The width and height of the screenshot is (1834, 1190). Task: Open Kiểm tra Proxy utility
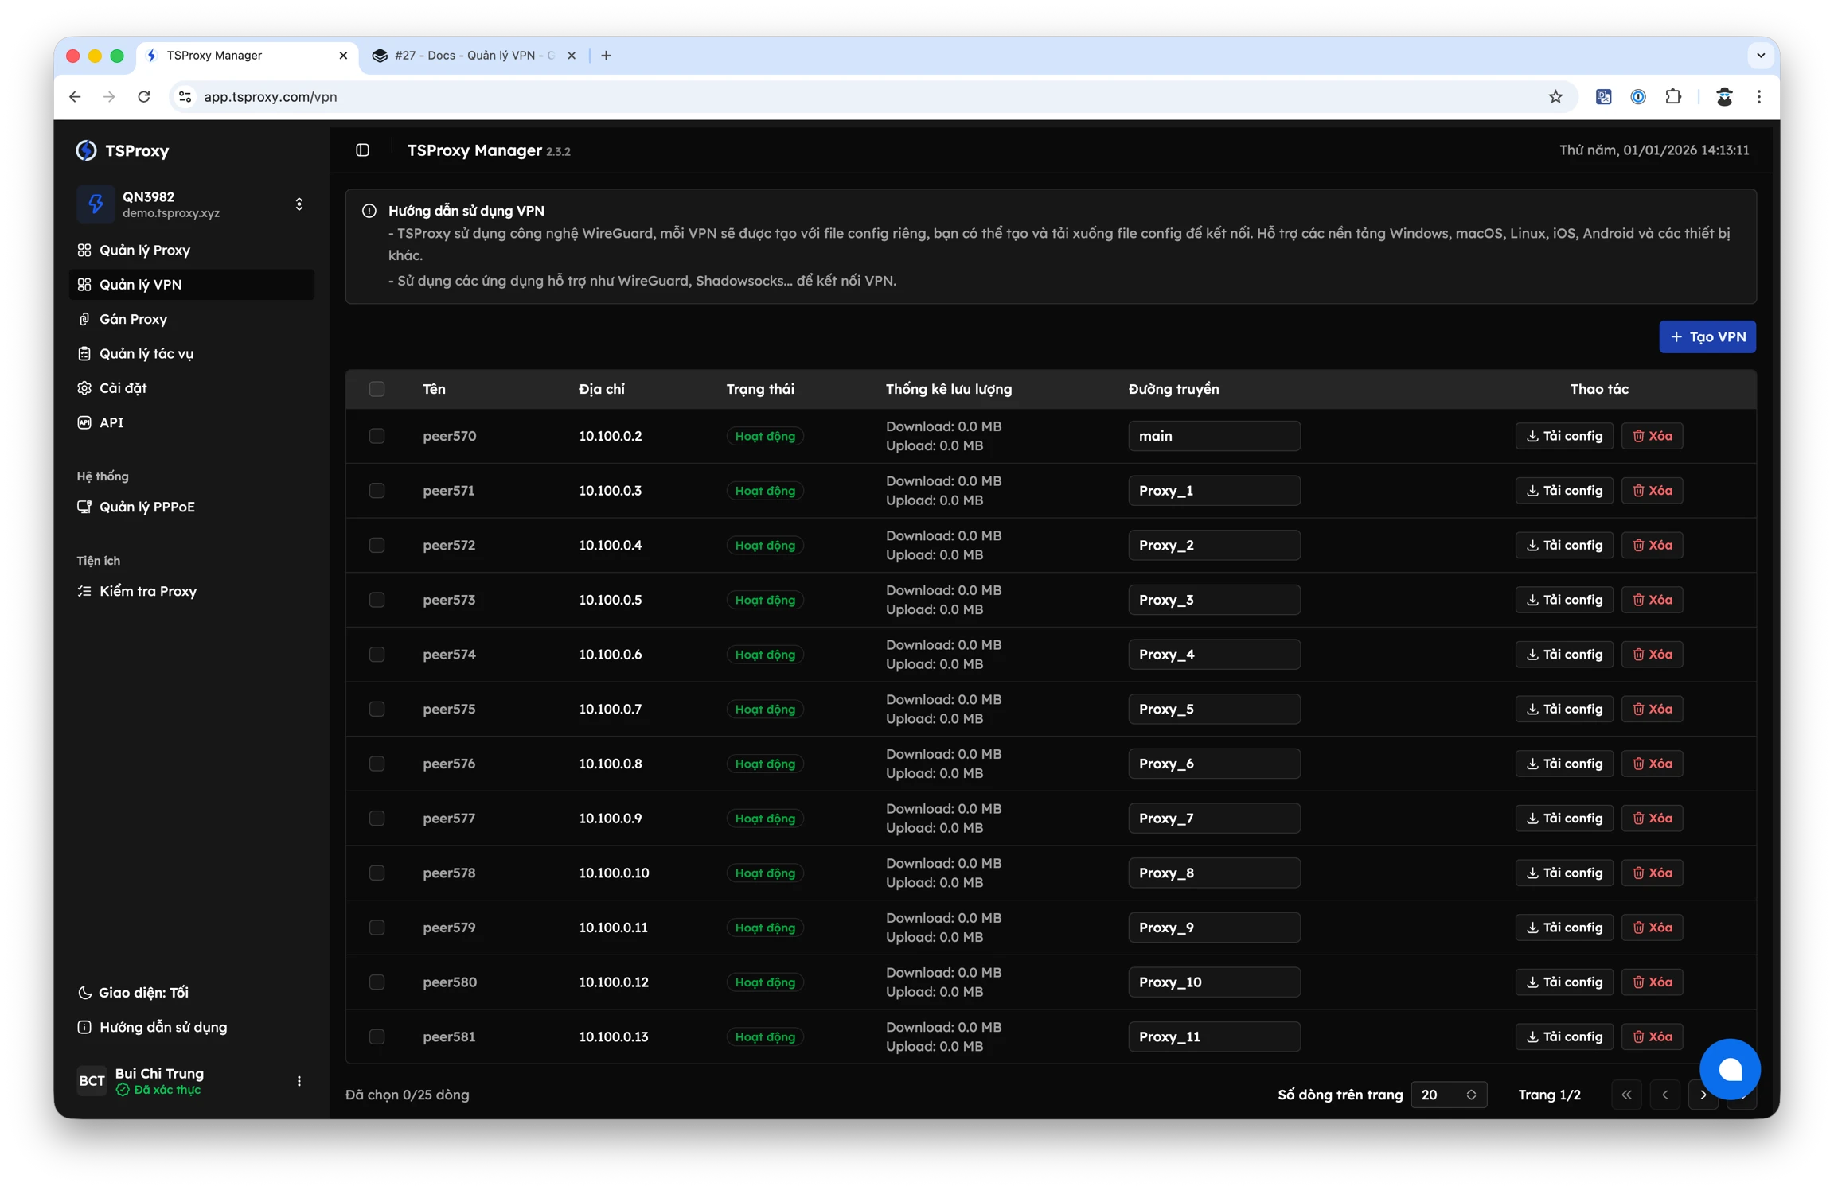(x=192, y=590)
